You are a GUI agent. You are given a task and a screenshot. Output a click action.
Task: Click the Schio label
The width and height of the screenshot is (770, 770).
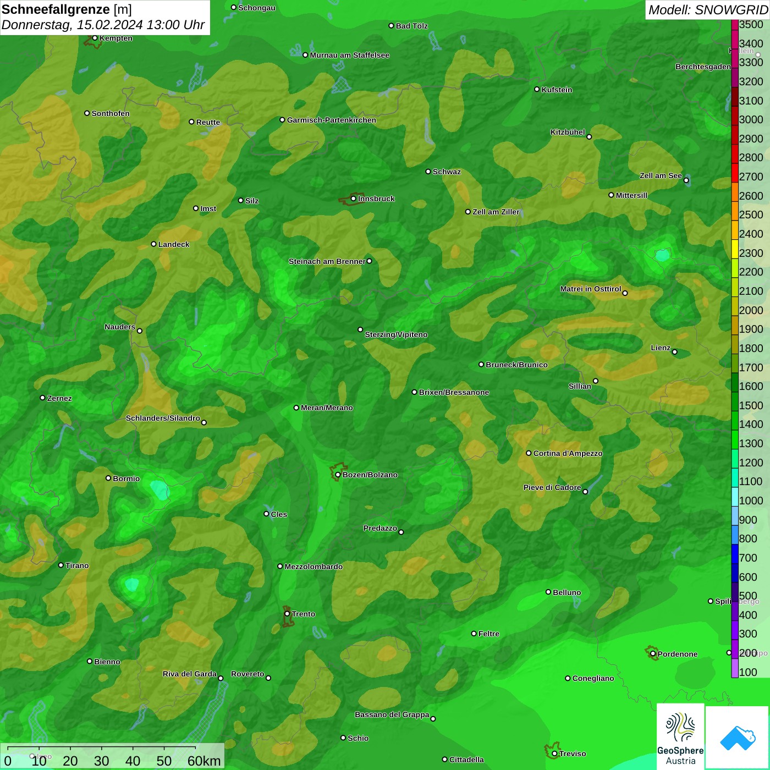pyautogui.click(x=358, y=738)
